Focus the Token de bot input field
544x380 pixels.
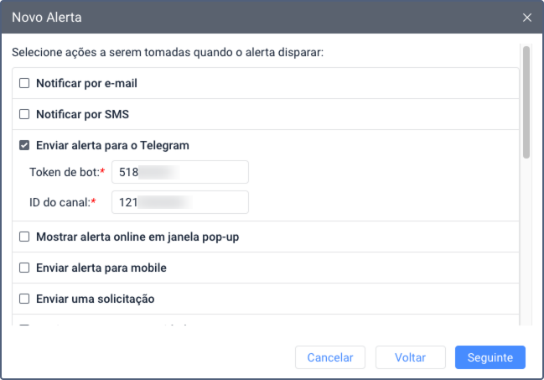[180, 172]
